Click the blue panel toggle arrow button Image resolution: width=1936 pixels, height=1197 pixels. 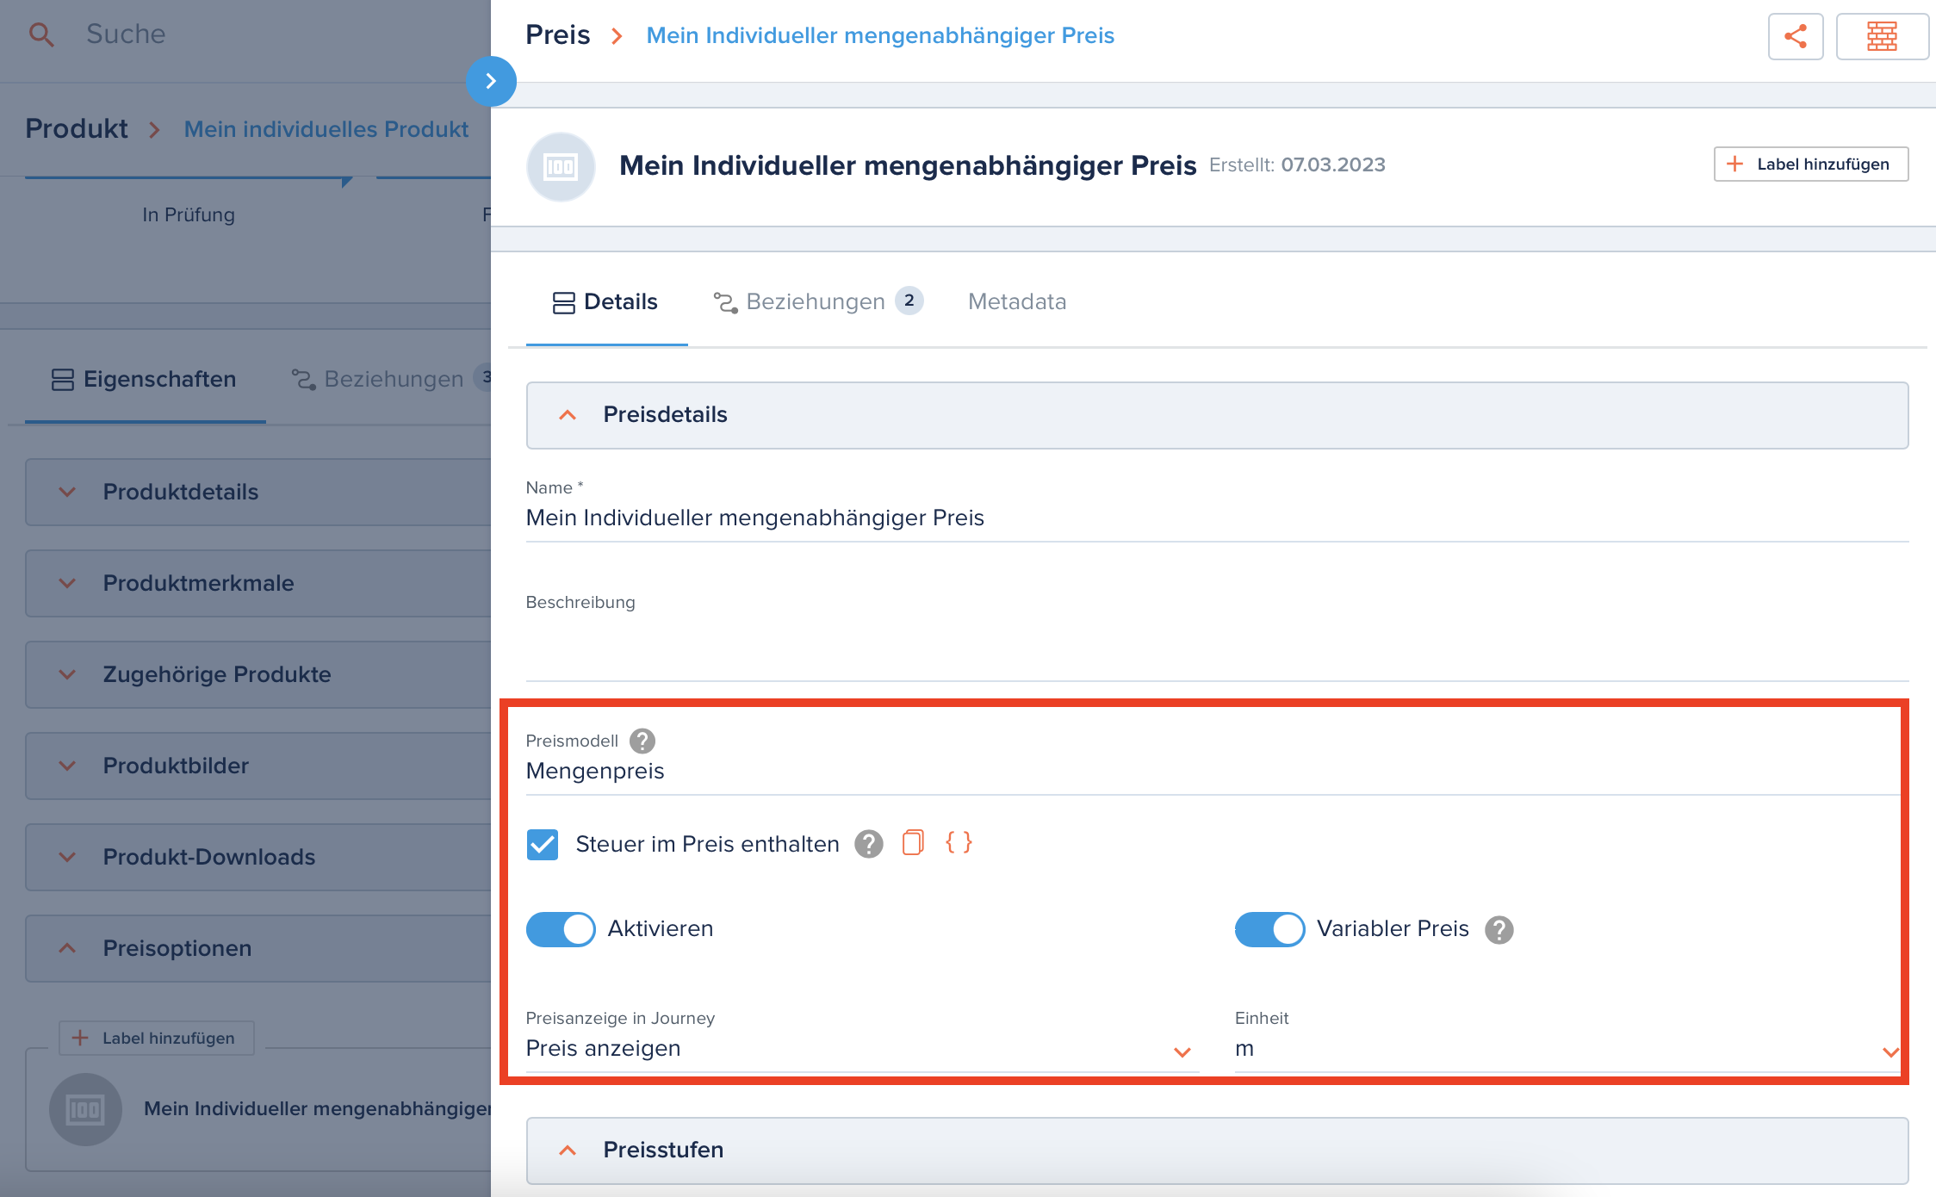(491, 81)
